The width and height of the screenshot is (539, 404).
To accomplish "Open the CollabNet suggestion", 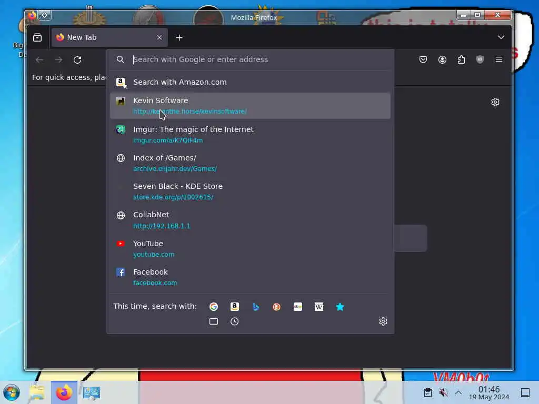I will click(250, 220).
